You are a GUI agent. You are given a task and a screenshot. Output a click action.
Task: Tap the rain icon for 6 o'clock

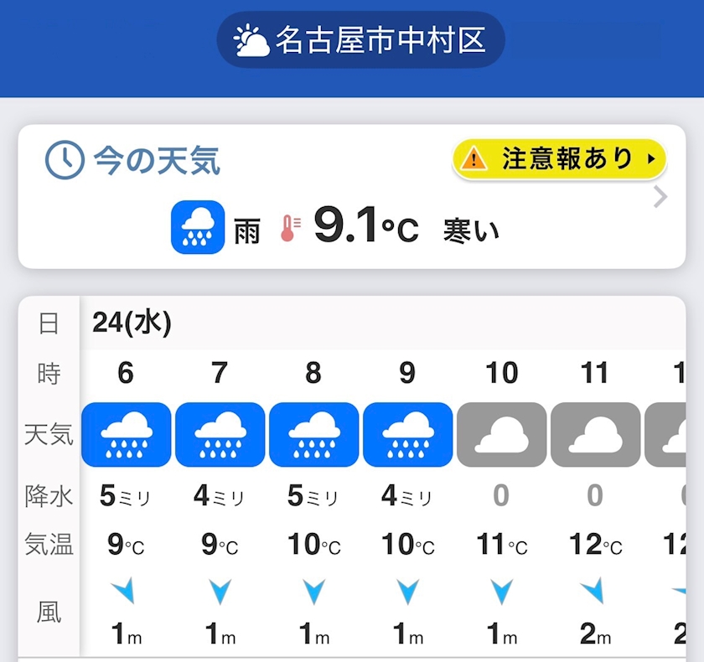[x=126, y=434]
